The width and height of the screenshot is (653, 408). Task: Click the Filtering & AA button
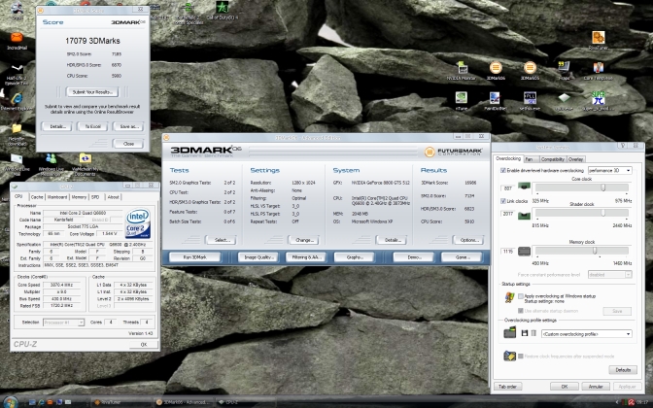(306, 257)
